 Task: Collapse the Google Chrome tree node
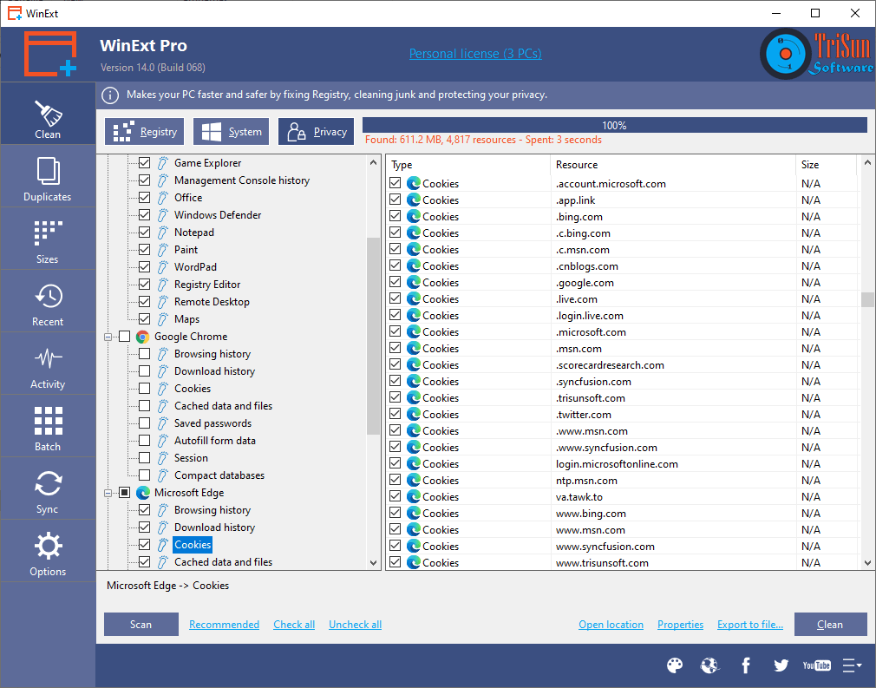tap(110, 336)
